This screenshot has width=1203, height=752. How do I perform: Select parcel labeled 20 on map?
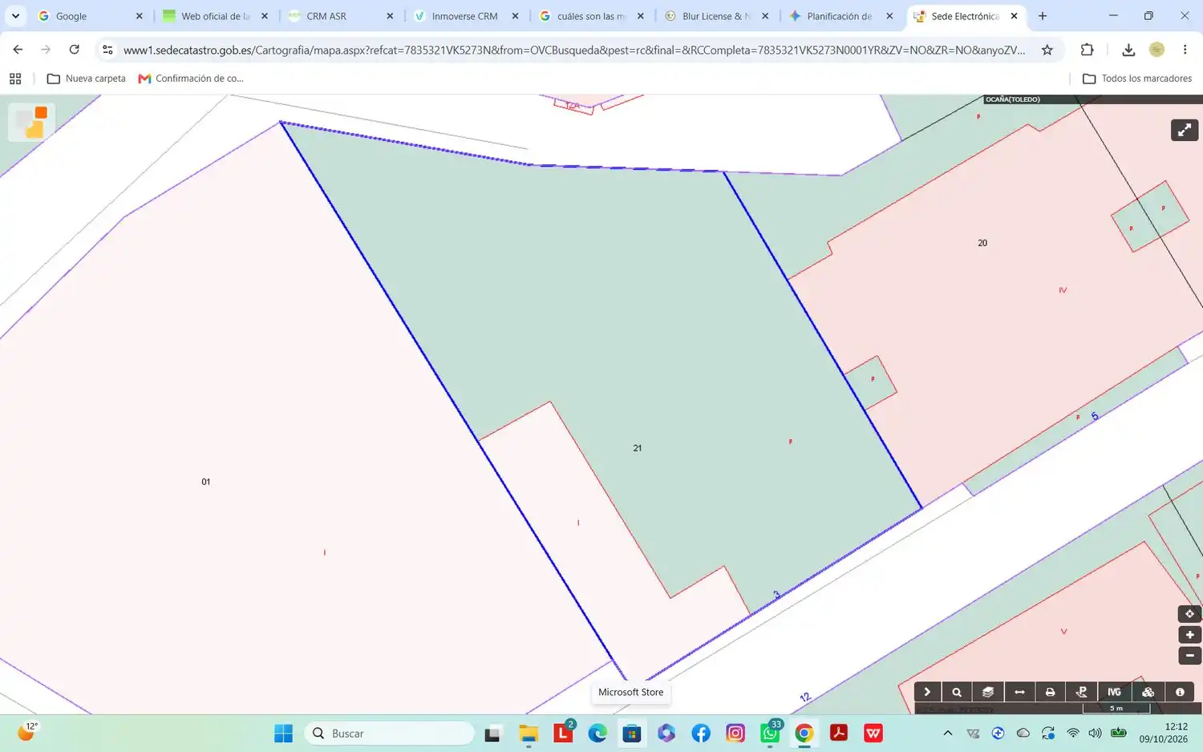982,243
